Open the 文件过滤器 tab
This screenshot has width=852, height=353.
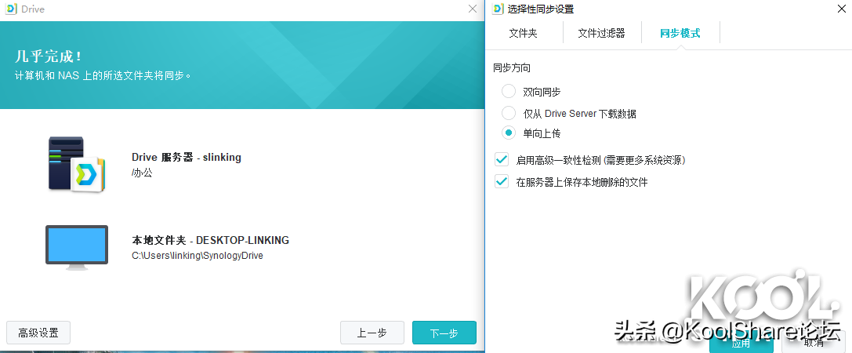click(601, 33)
